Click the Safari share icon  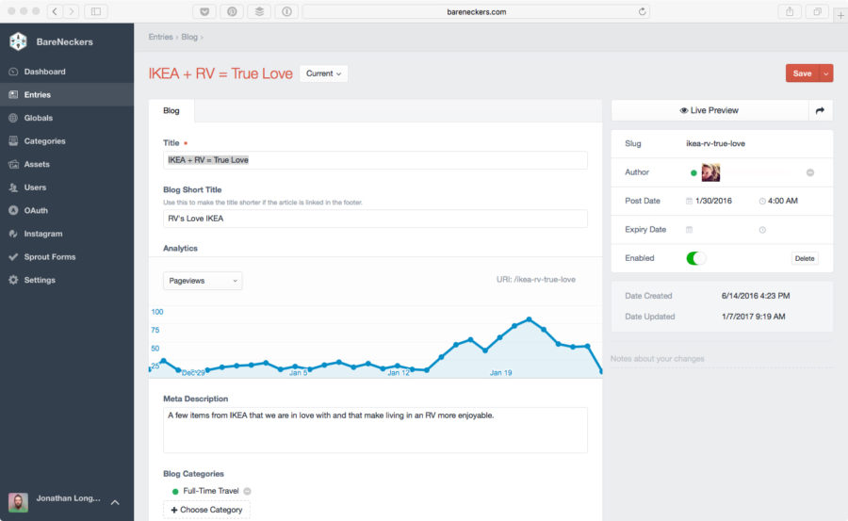pyautogui.click(x=790, y=11)
